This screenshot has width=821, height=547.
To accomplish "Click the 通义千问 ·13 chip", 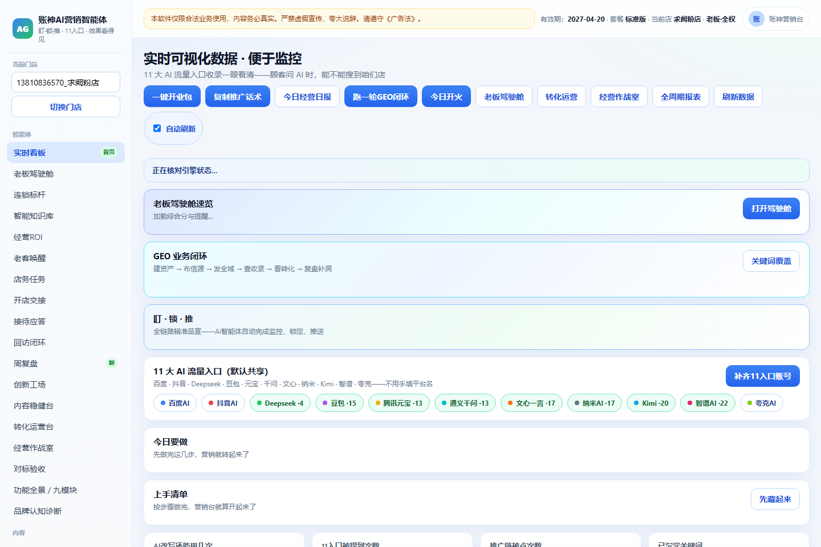I will (465, 403).
